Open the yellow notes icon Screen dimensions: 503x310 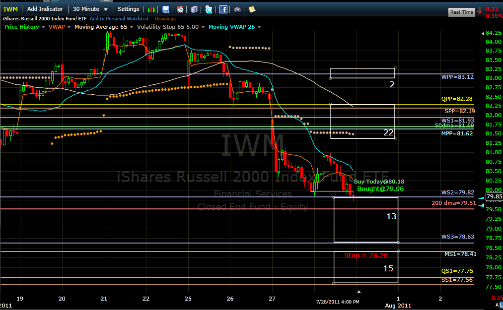click(x=252, y=9)
